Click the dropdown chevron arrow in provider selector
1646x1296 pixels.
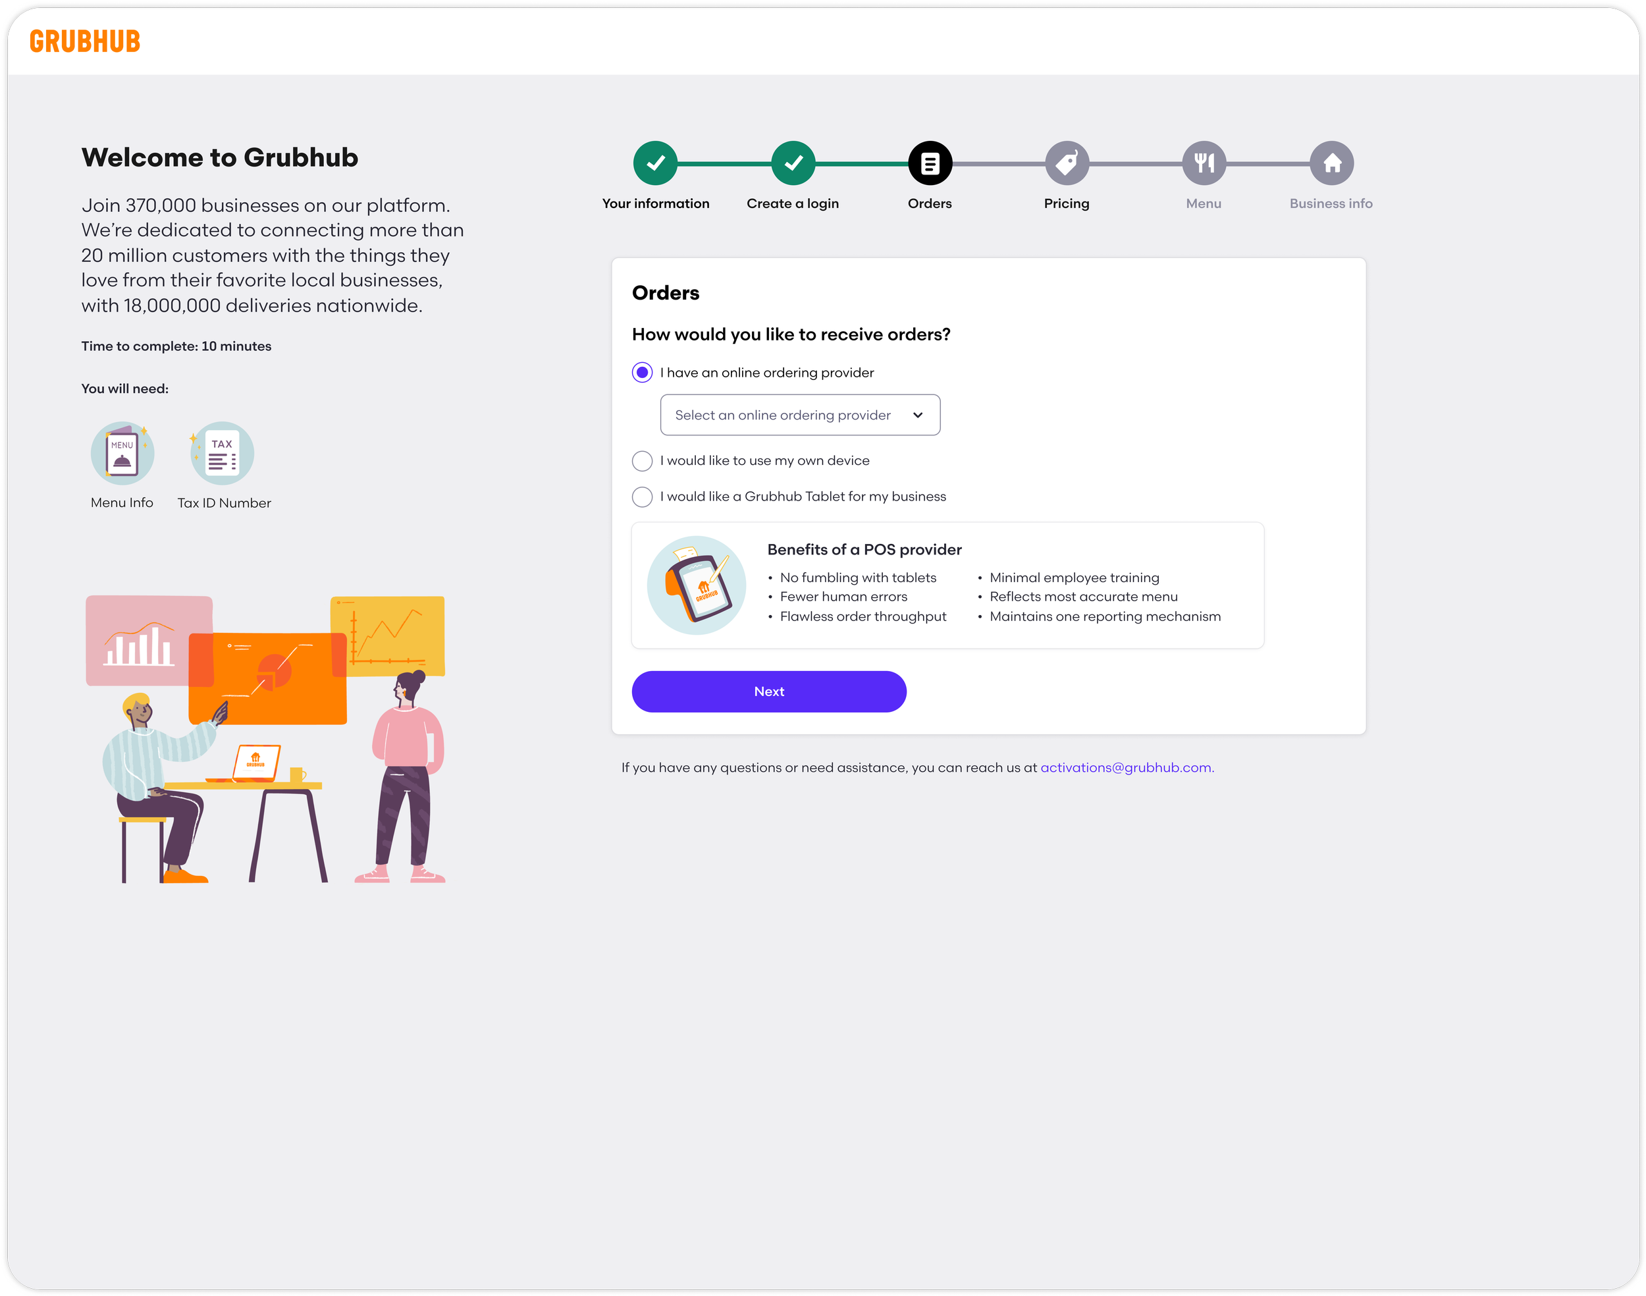pos(918,415)
